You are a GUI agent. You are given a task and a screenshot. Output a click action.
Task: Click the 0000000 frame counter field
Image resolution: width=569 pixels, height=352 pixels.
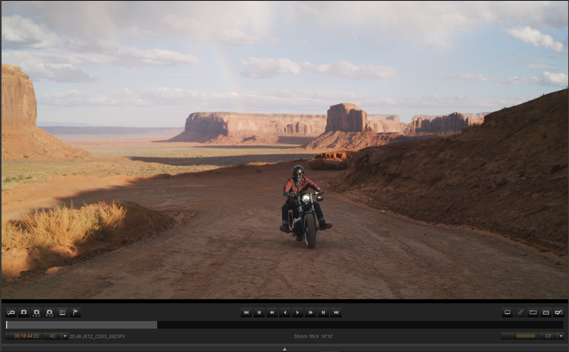point(520,336)
